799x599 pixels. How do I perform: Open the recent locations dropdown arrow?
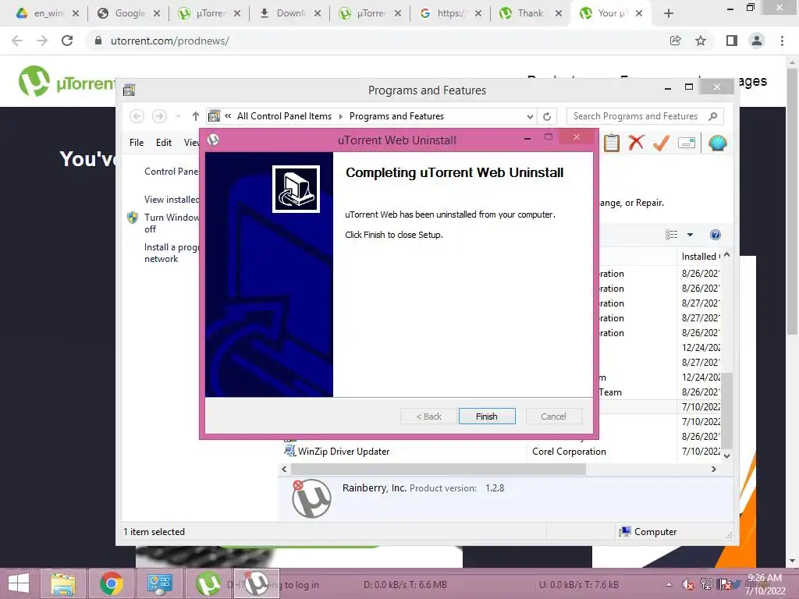coord(178,116)
